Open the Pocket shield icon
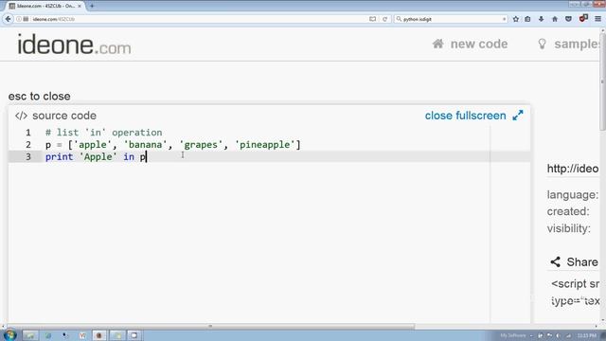Image resolution: width=606 pixels, height=341 pixels. (568, 19)
